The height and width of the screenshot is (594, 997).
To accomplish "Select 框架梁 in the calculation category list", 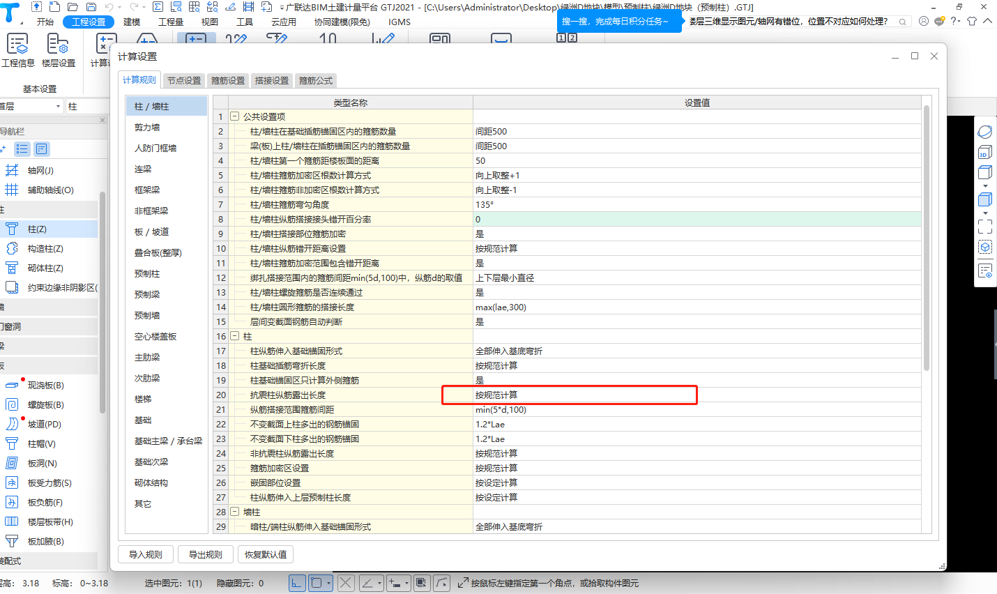I will (167, 190).
